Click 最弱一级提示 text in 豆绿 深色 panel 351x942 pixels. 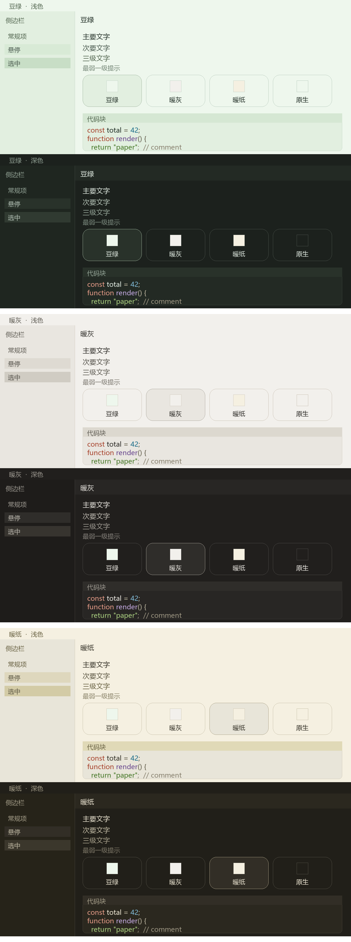tap(101, 222)
